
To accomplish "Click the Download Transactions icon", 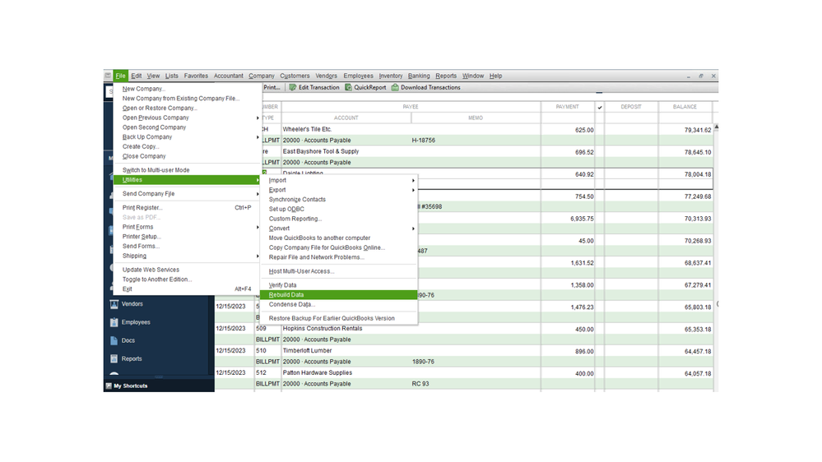I will (x=395, y=87).
